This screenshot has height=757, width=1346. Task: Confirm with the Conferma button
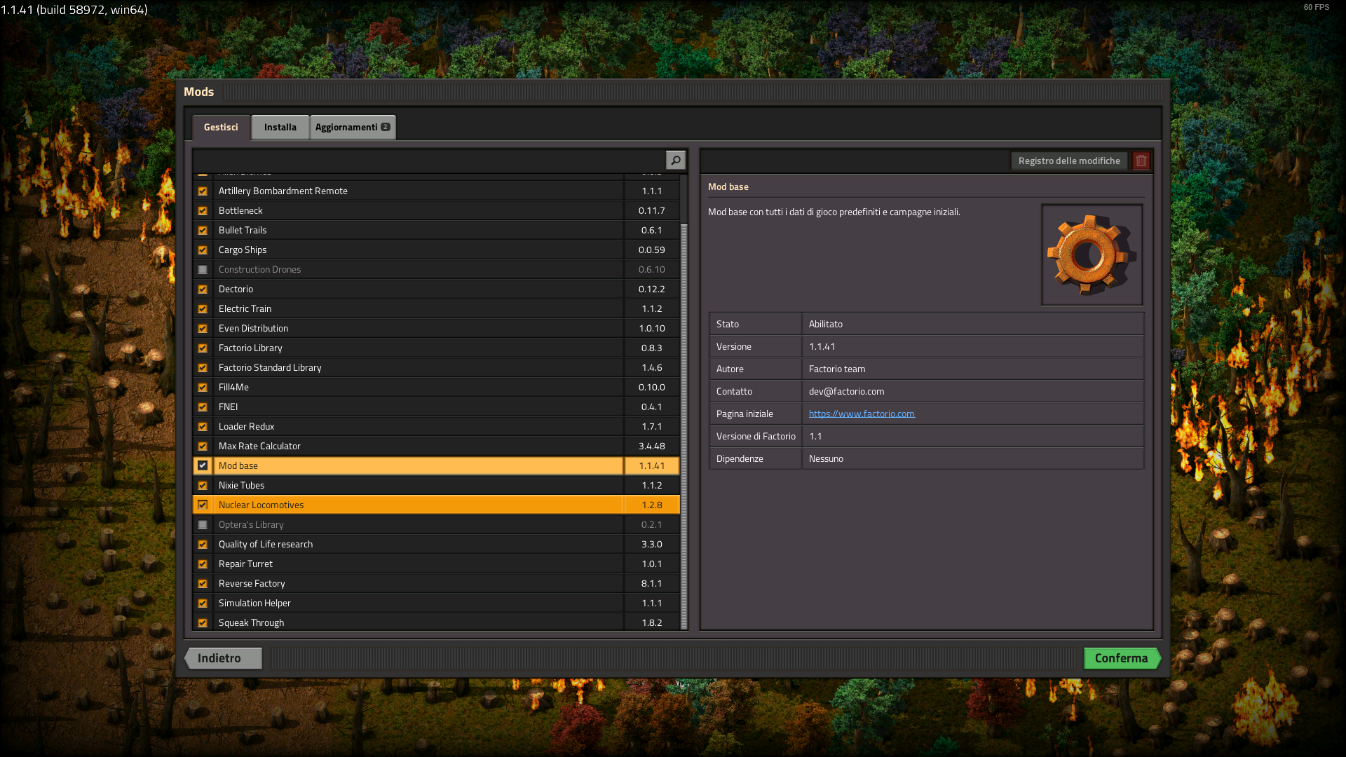tap(1122, 658)
